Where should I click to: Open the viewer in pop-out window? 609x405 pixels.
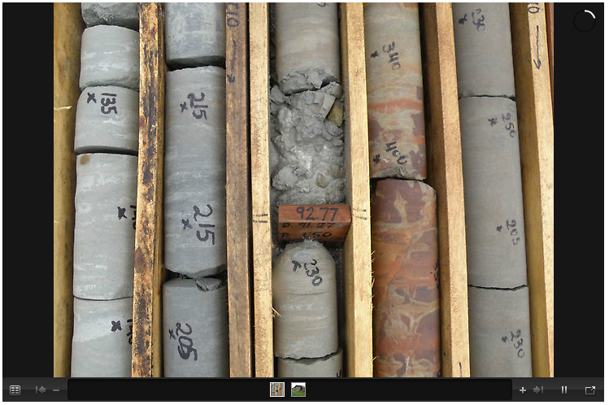pos(590,390)
